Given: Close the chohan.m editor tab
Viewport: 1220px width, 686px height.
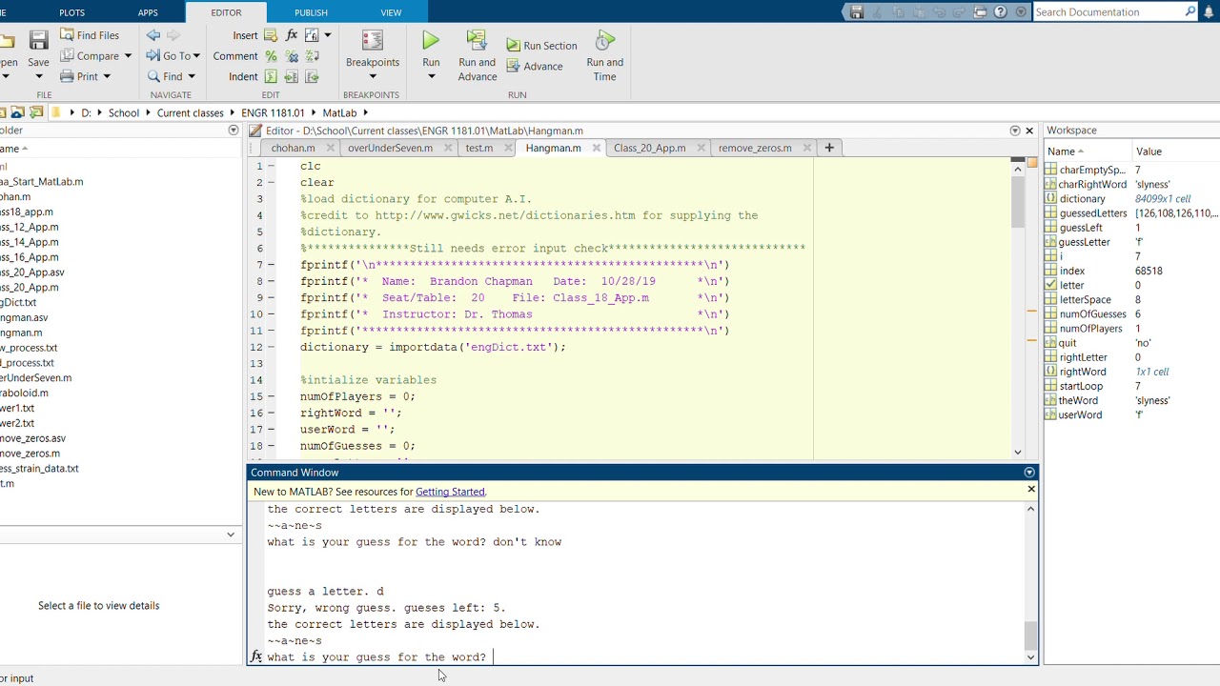Looking at the screenshot, I should coord(331,148).
